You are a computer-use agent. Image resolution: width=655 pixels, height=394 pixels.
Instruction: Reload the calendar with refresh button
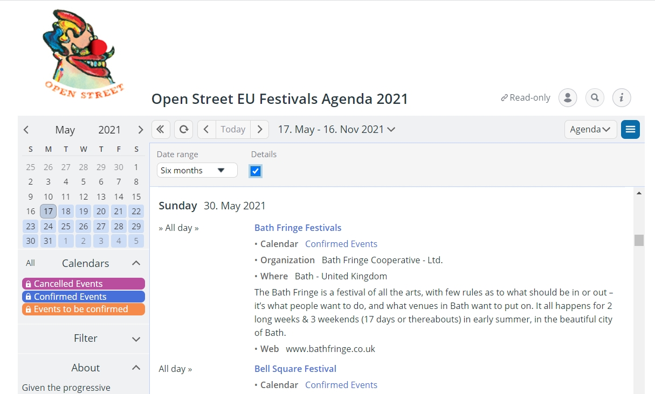click(x=184, y=129)
